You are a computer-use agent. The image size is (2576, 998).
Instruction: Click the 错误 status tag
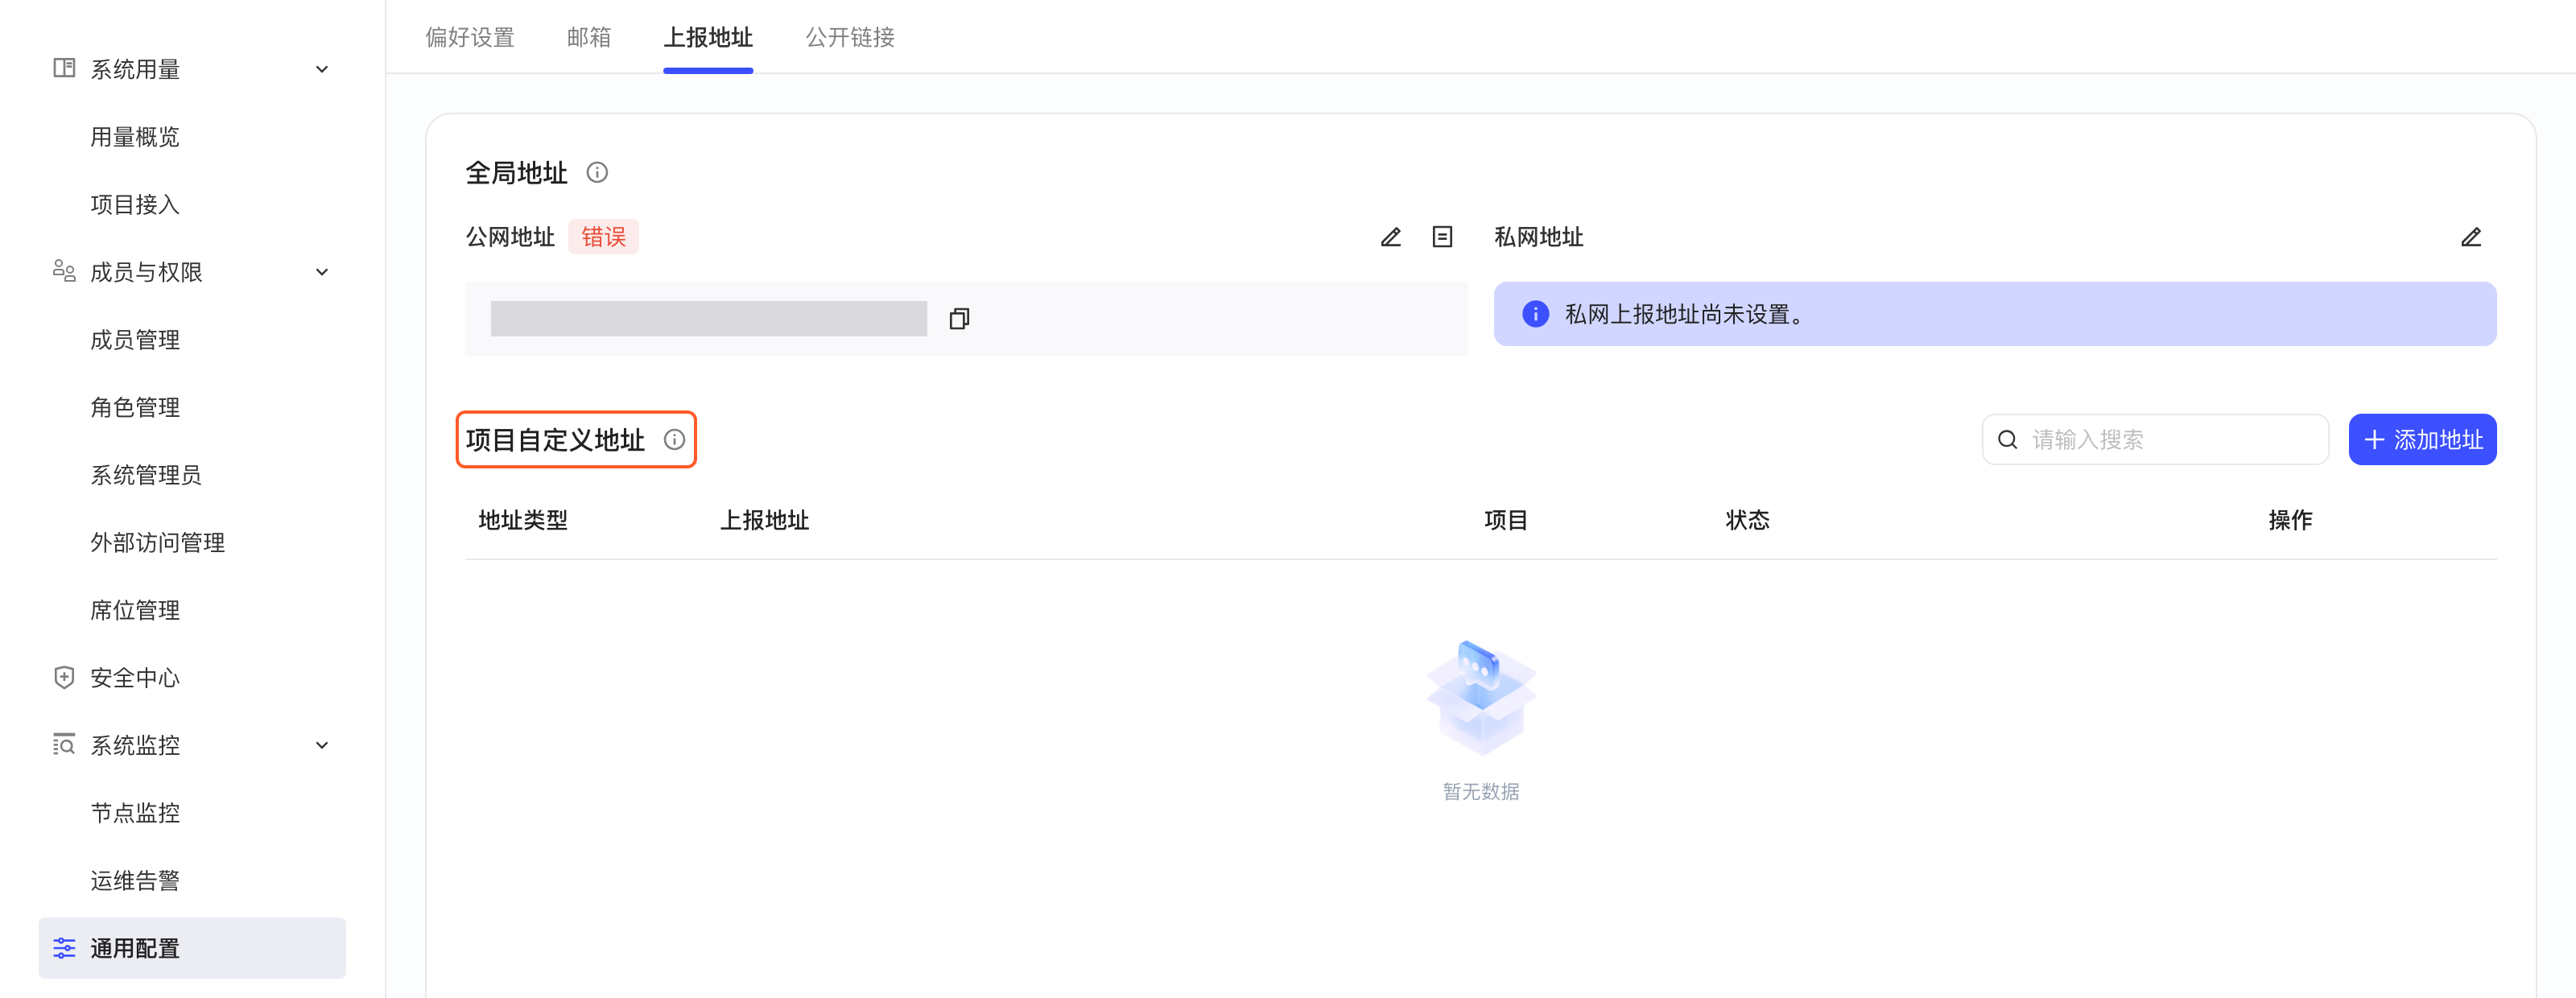(x=603, y=237)
